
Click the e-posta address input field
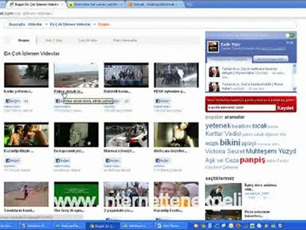pyautogui.click(x=241, y=107)
